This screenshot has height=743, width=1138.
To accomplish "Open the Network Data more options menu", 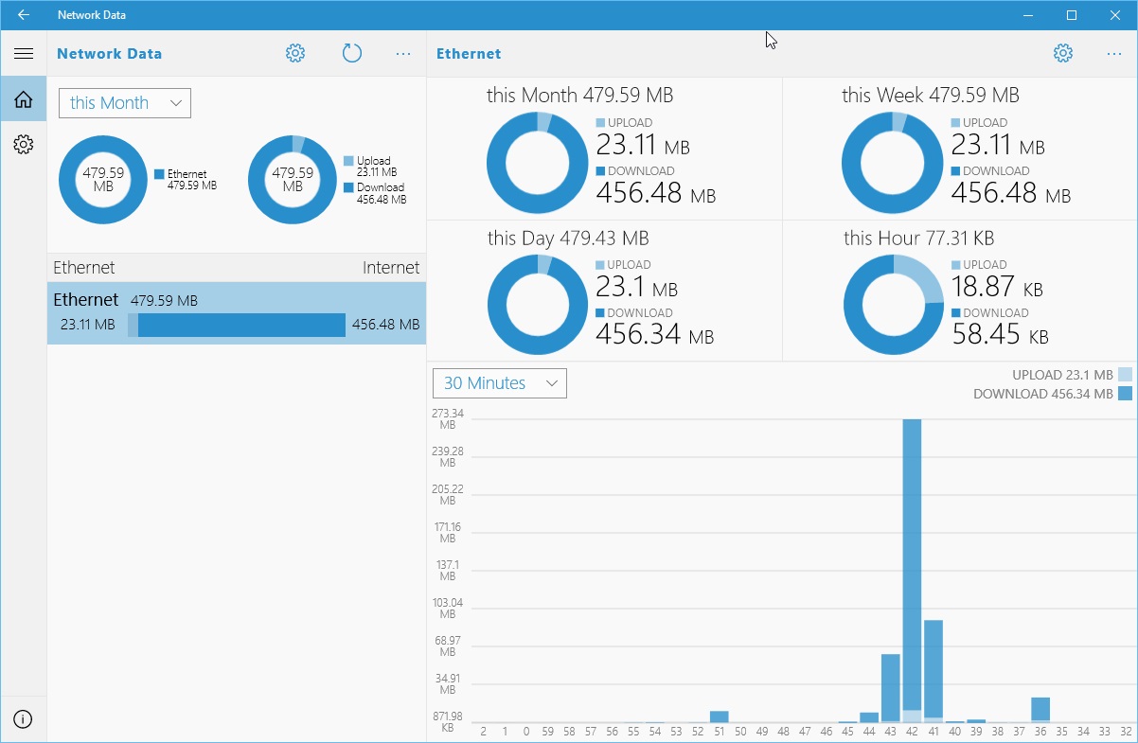I will [403, 53].
